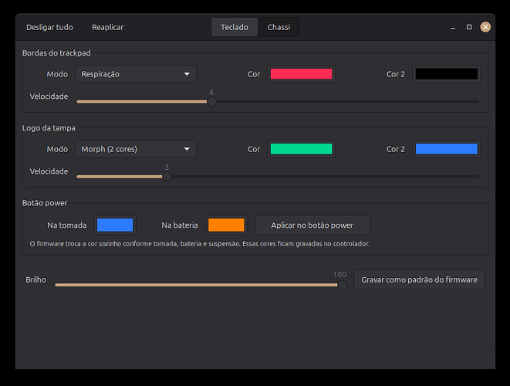This screenshot has width=510, height=386.
Task: Click the Logo da tampa group title
Action: click(x=49, y=128)
